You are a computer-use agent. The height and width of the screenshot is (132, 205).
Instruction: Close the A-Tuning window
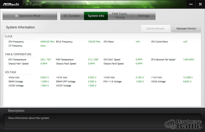(200, 4)
